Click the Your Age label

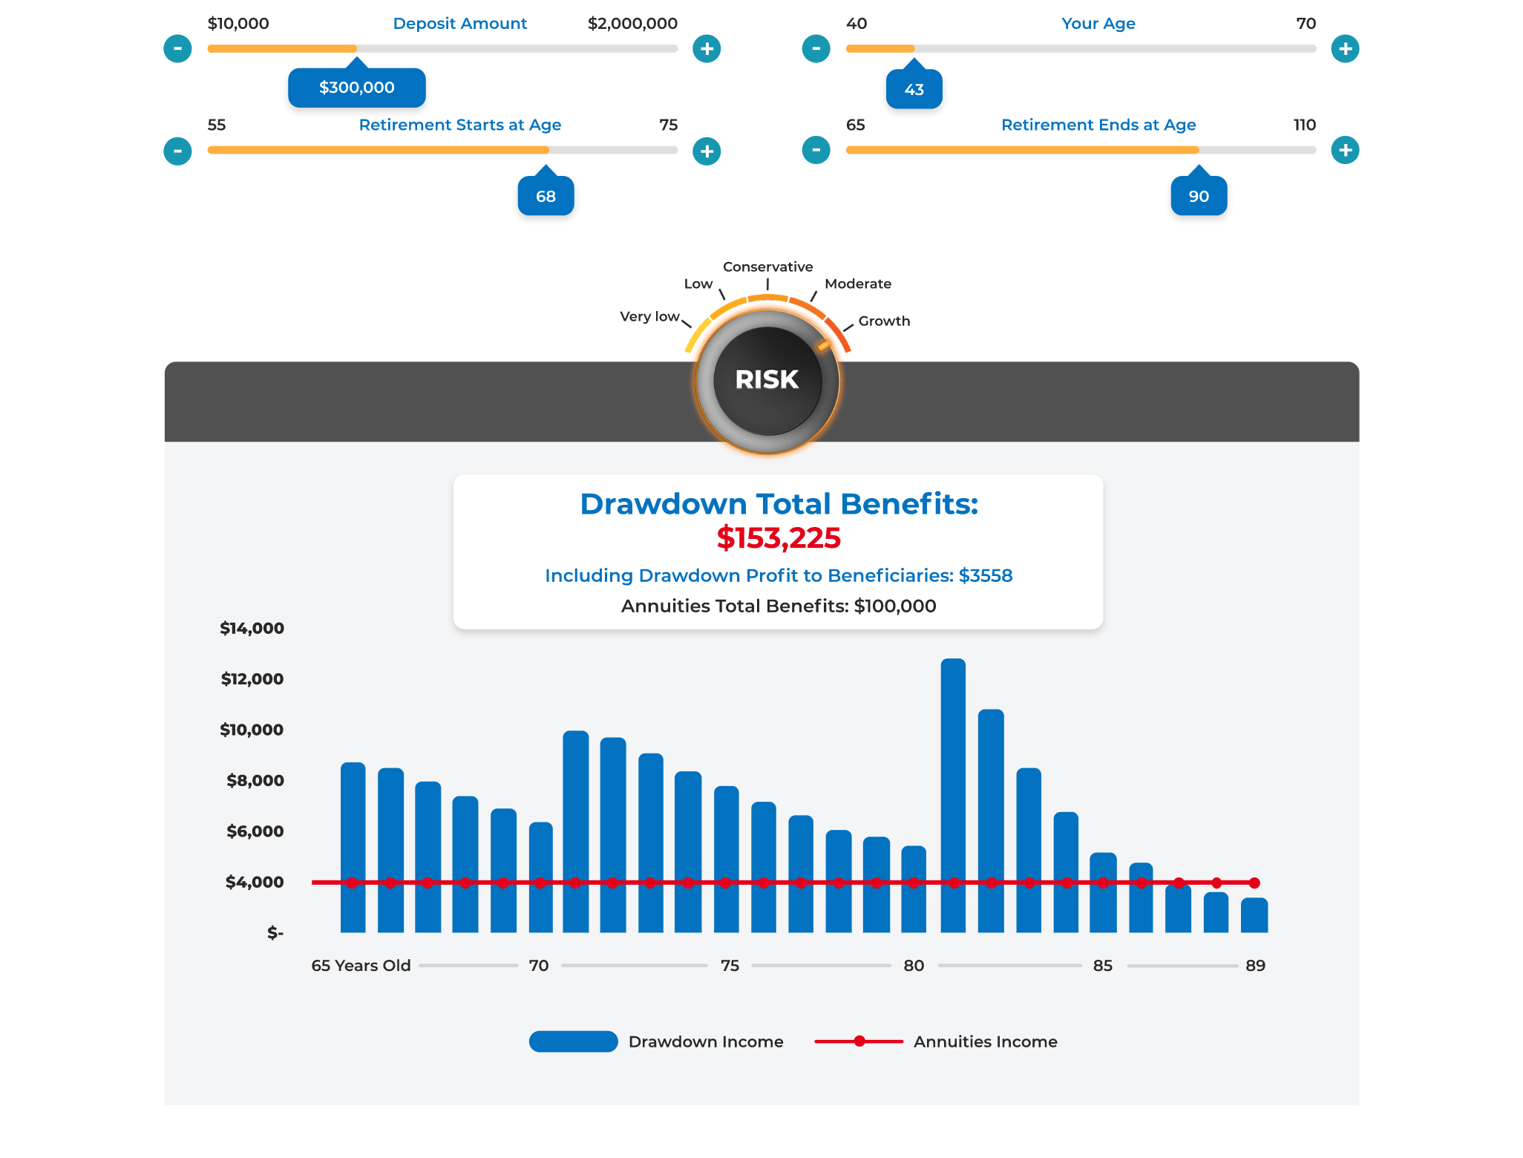point(1098,23)
